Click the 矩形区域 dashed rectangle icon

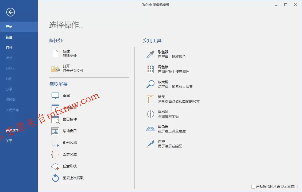[x=55, y=143]
